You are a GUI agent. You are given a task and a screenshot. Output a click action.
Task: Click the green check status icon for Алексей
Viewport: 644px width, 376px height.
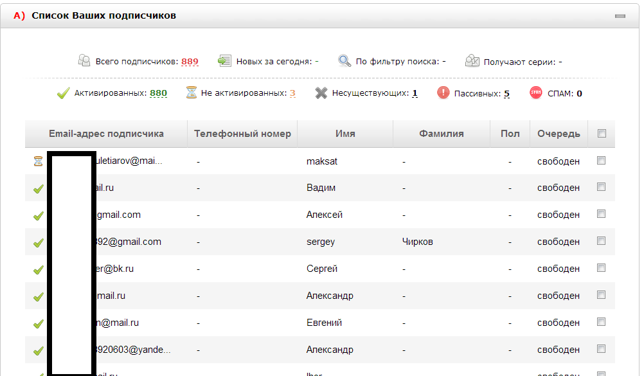pos(39,216)
